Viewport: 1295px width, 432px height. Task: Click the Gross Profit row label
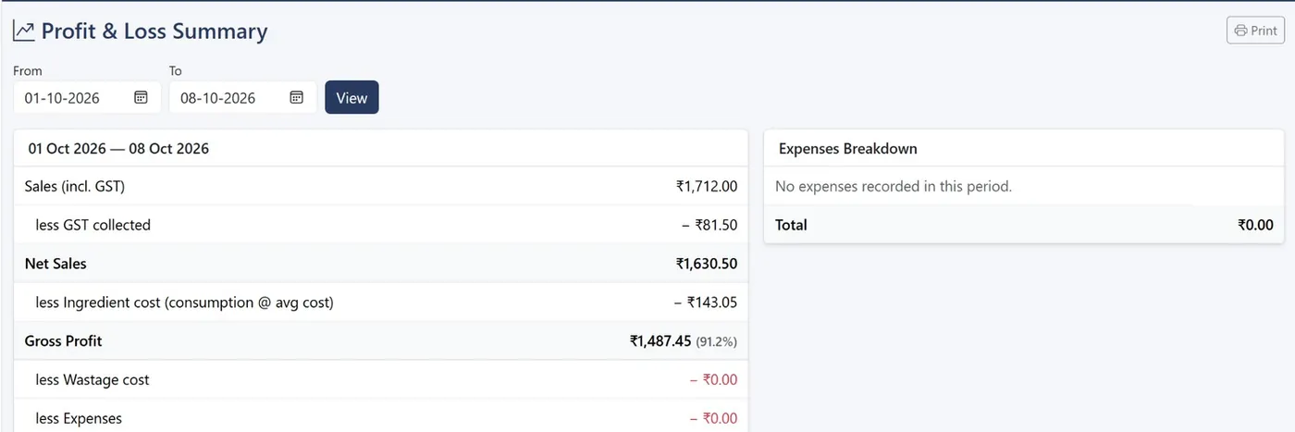point(64,341)
